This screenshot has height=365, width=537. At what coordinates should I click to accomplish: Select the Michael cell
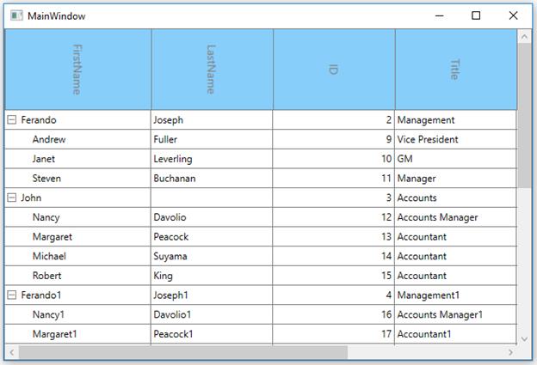click(77, 256)
